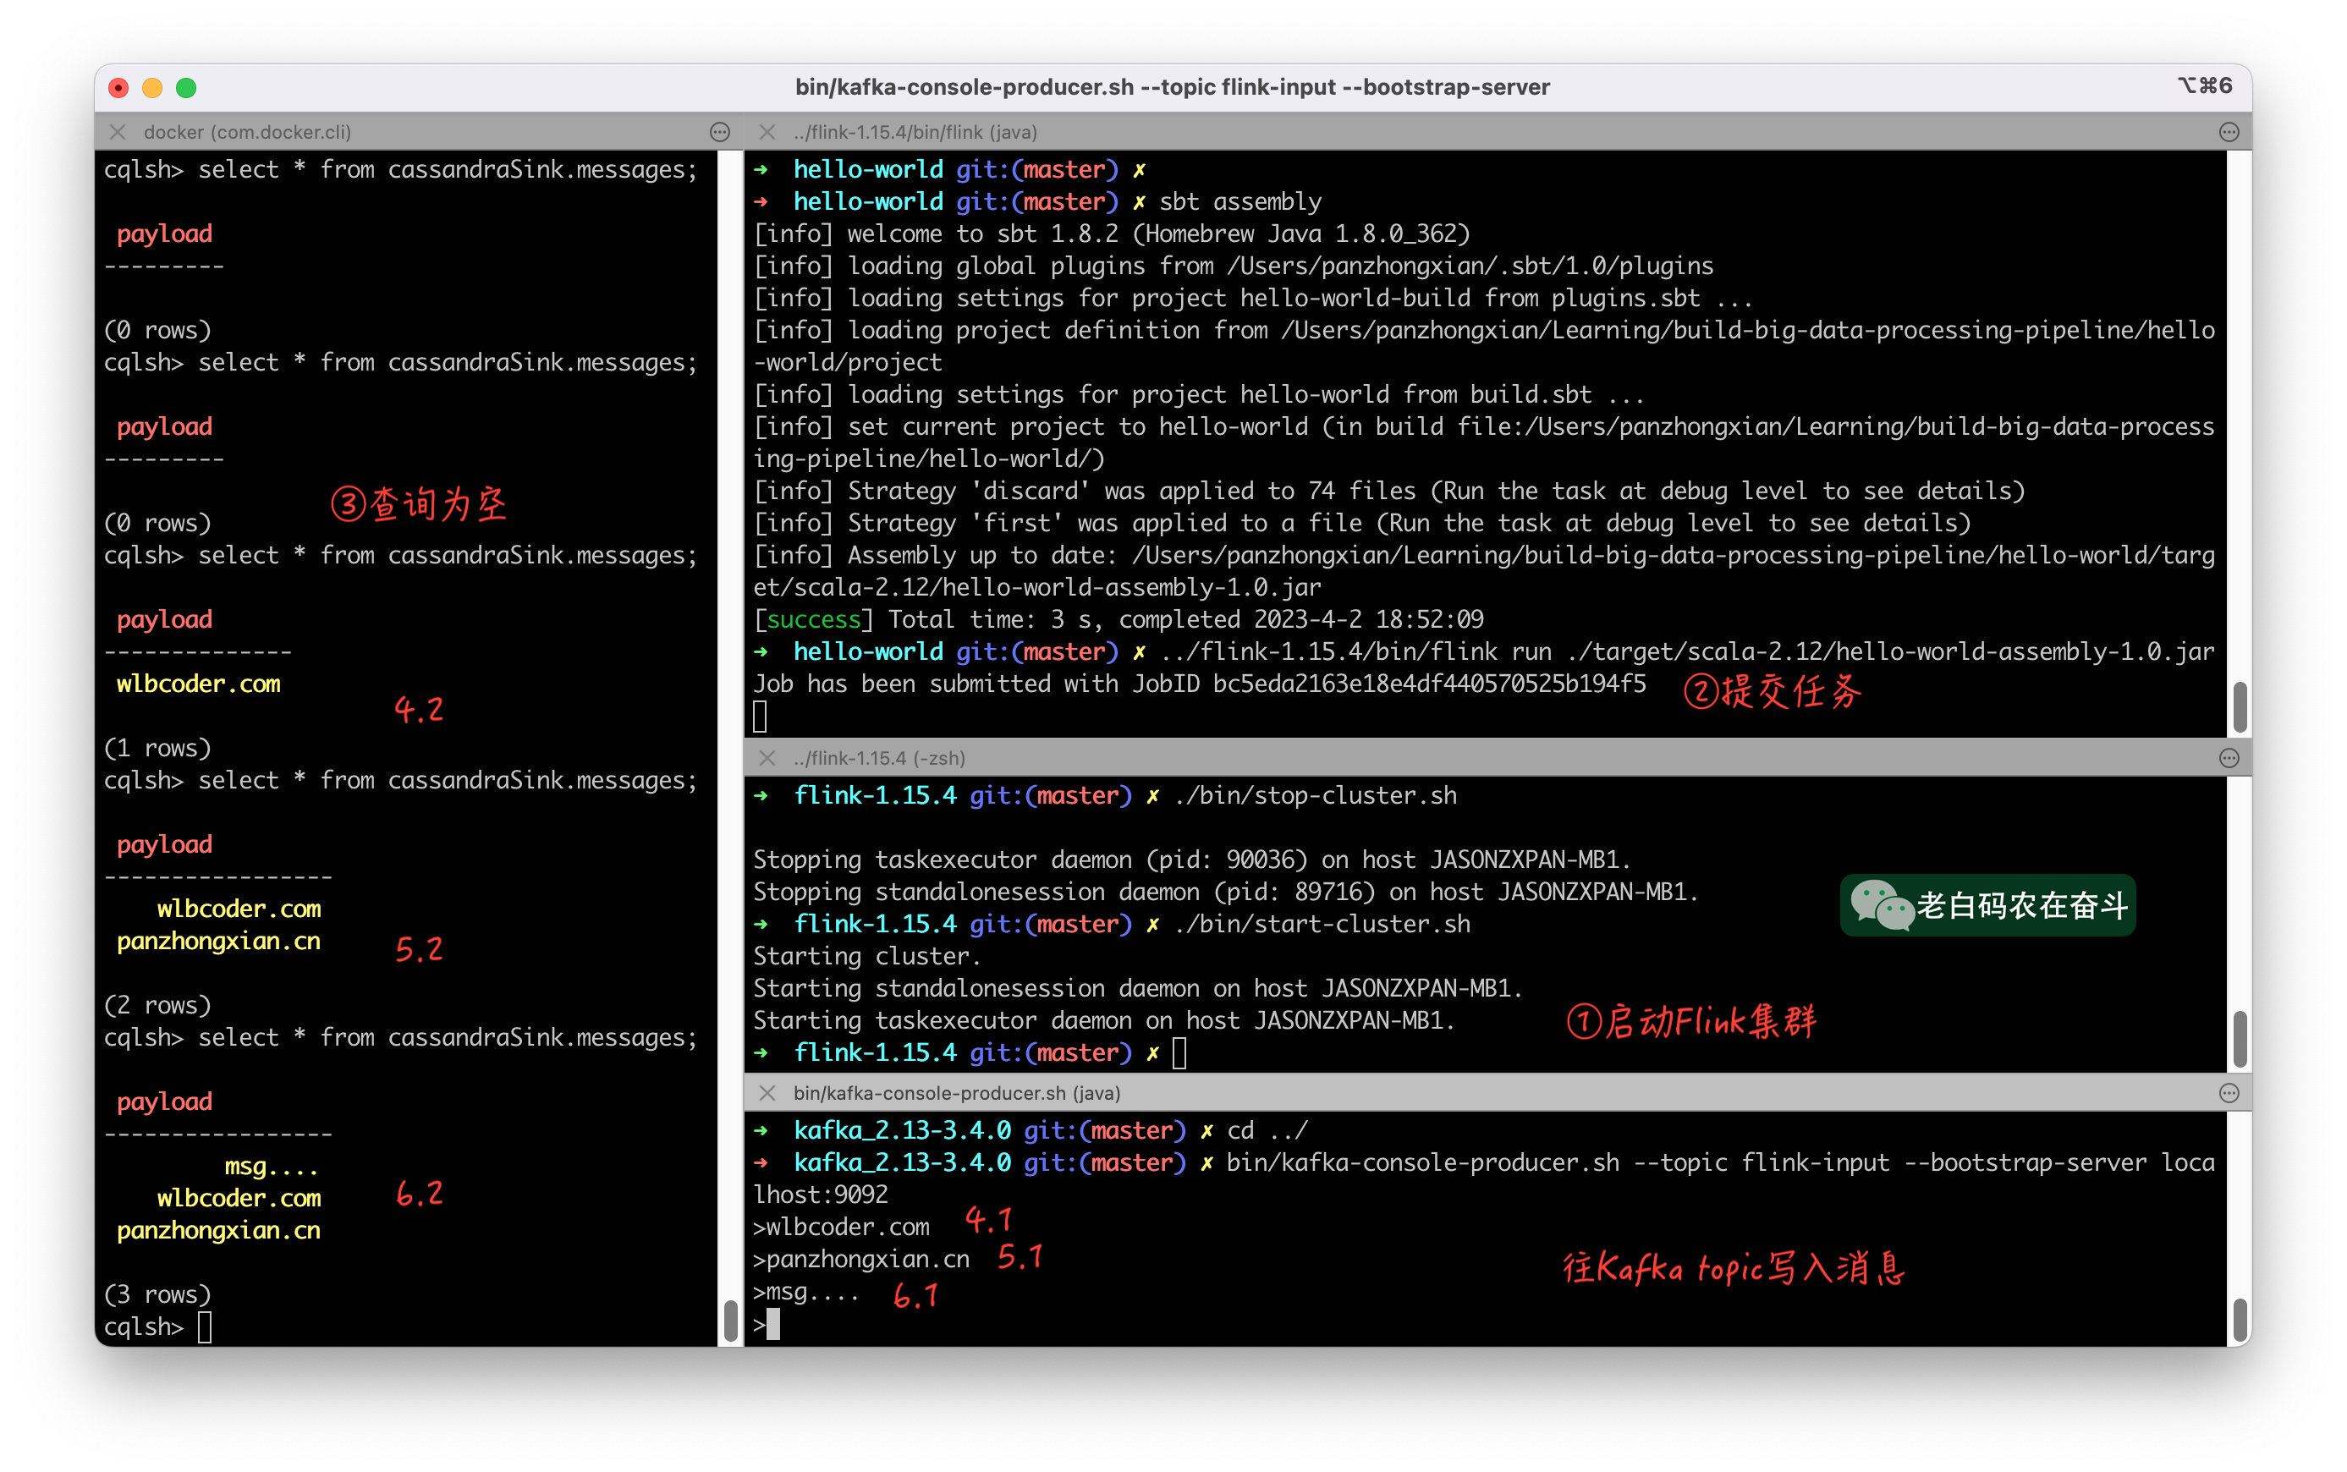
Task: Click the '>panzhongxian.cn' producer input line
Action: point(861,1259)
